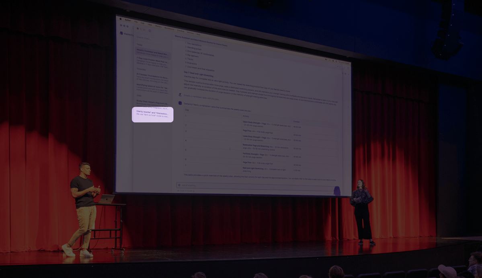Click the Day column header in table
Image resolution: width=482 pixels, height=278 pixels.
point(187,110)
